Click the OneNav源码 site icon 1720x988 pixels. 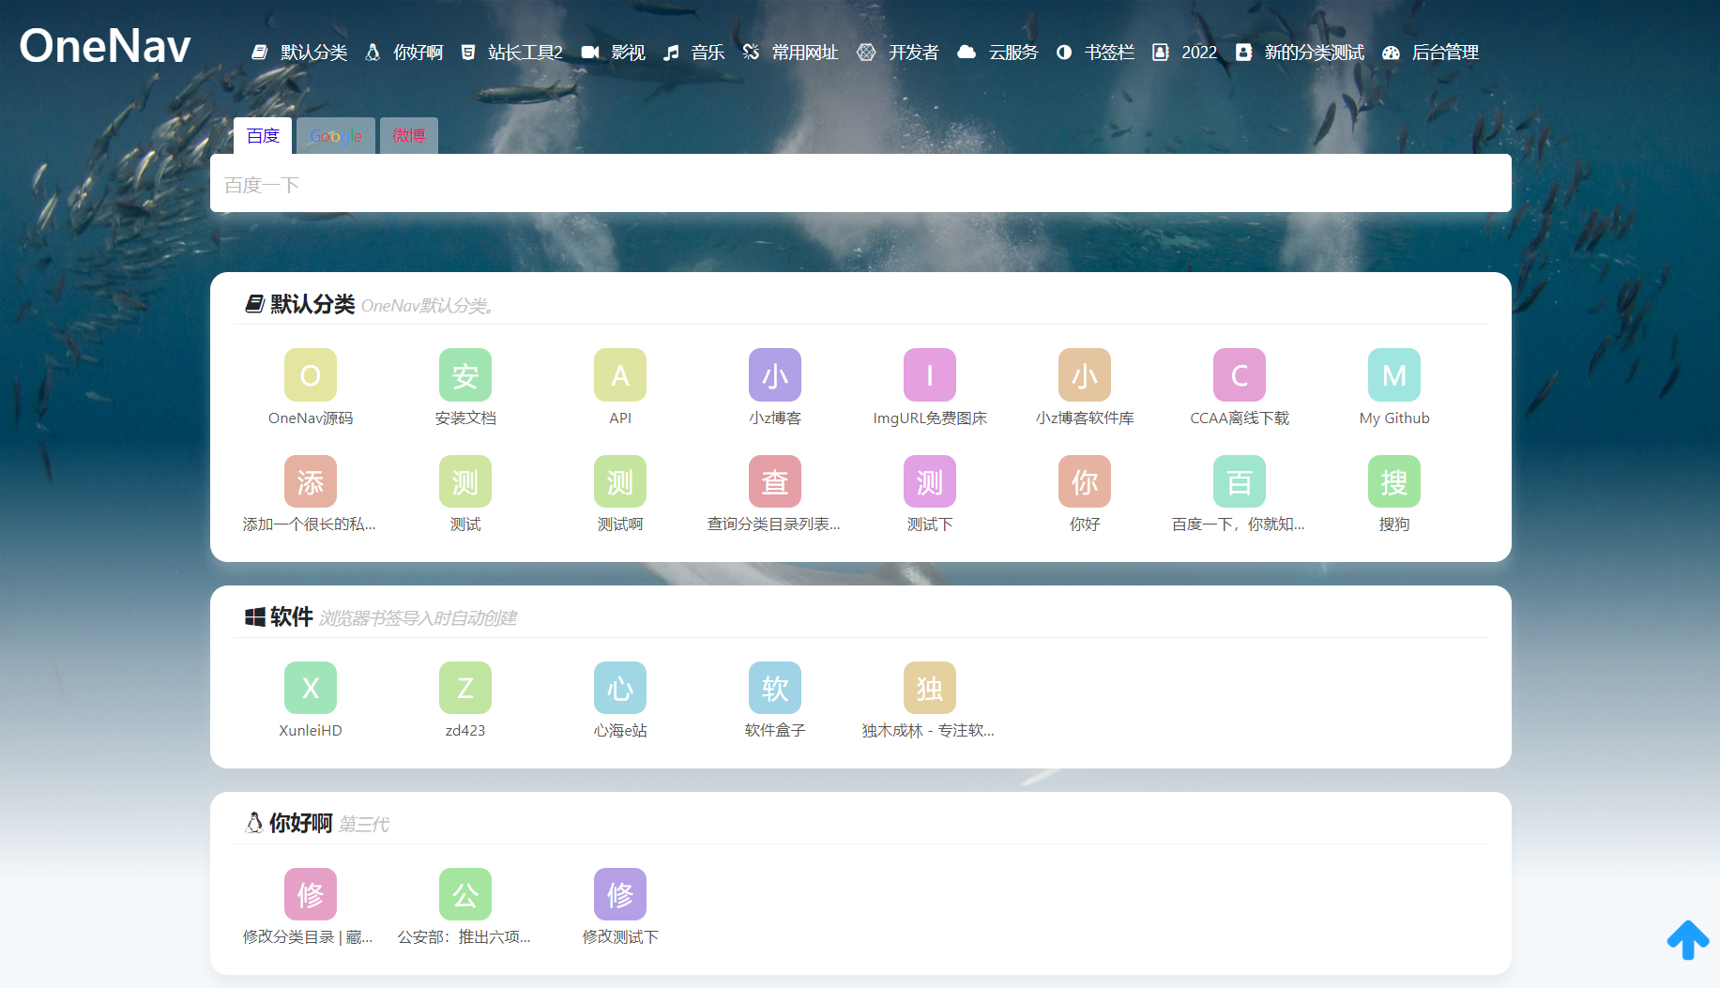(310, 375)
